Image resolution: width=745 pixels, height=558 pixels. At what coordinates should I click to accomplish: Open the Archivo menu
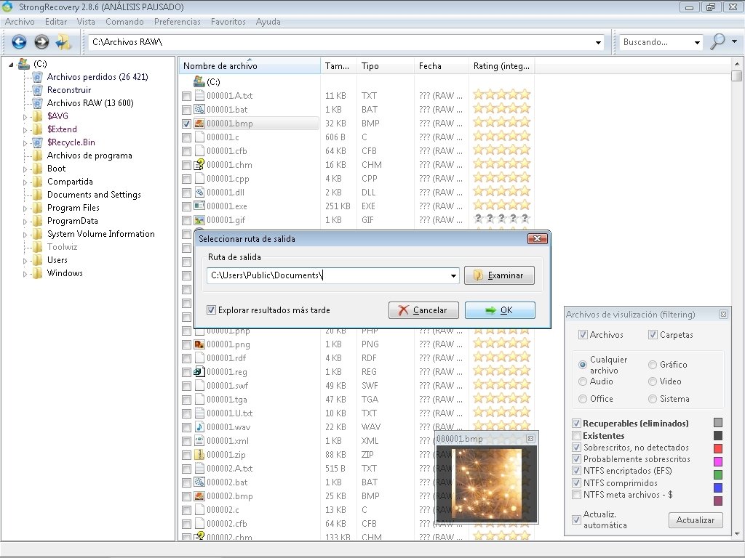(x=20, y=22)
